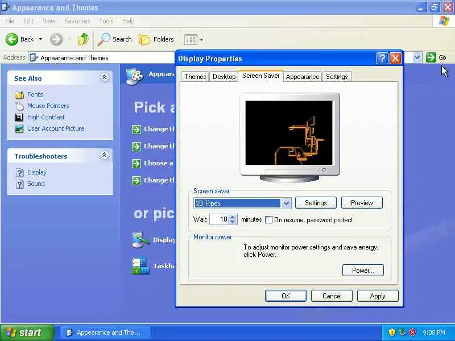Open the Help menu
Image resolution: width=455 pixels, height=341 pixels.
[x=128, y=21]
